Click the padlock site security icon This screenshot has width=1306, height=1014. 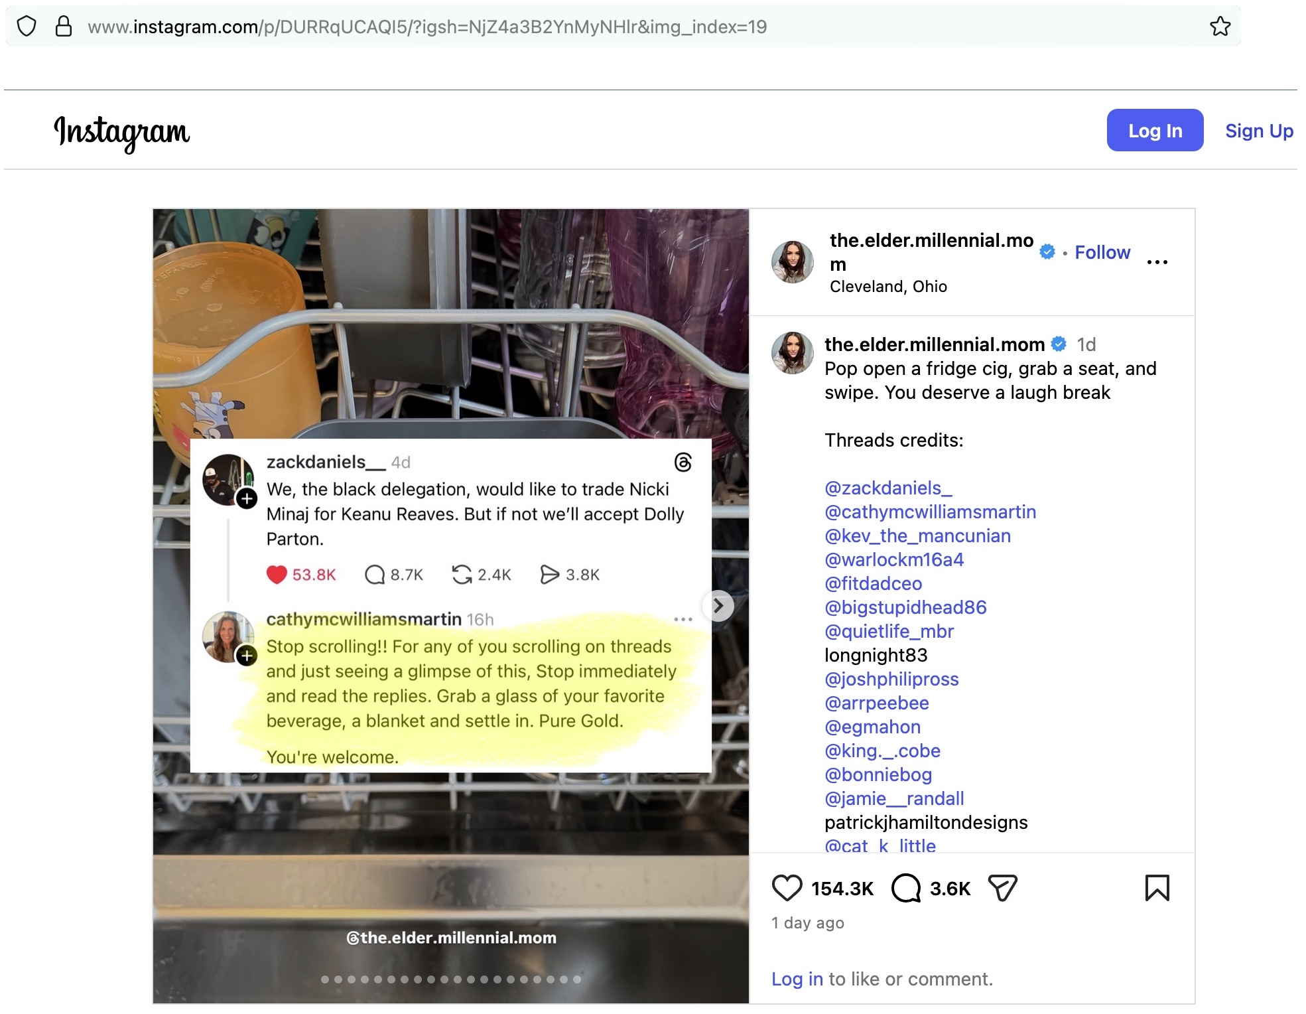tap(64, 27)
